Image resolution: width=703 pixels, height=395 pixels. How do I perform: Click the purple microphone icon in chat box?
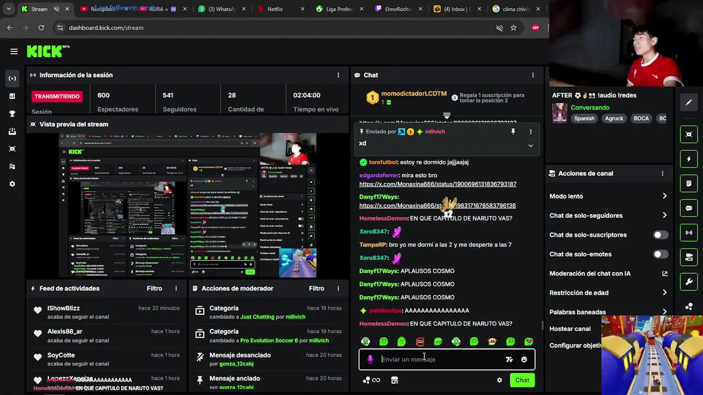(370, 359)
